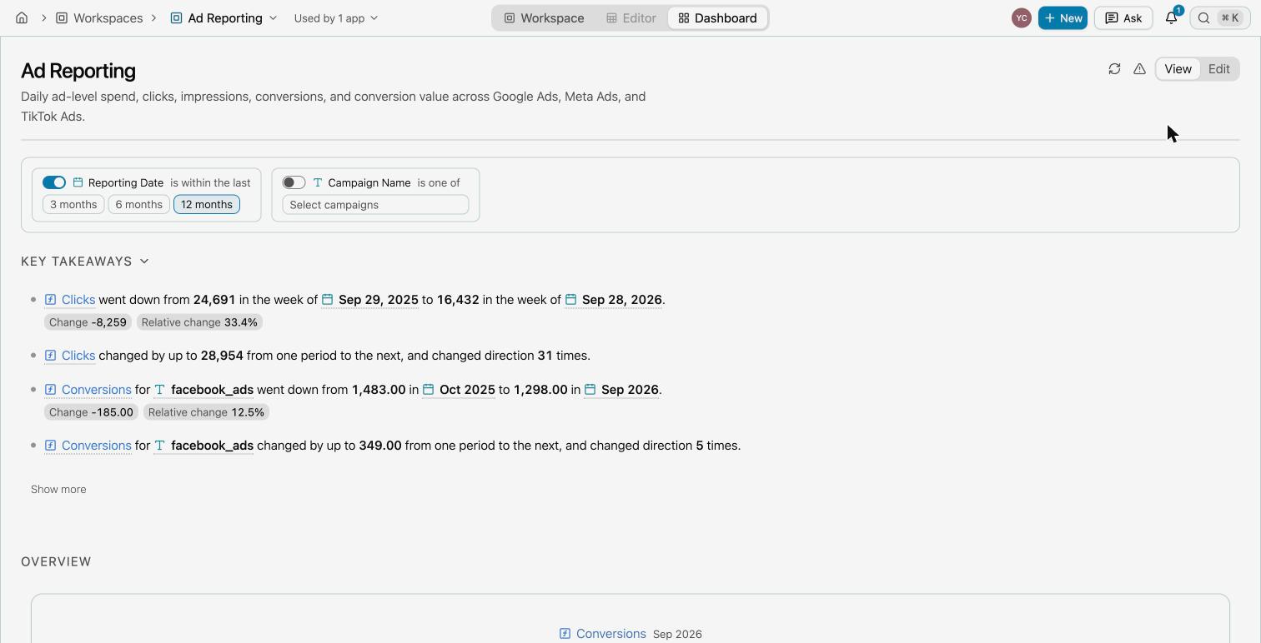This screenshot has width=1261, height=643.
Task: Open the notifications bell
Action: click(x=1172, y=17)
